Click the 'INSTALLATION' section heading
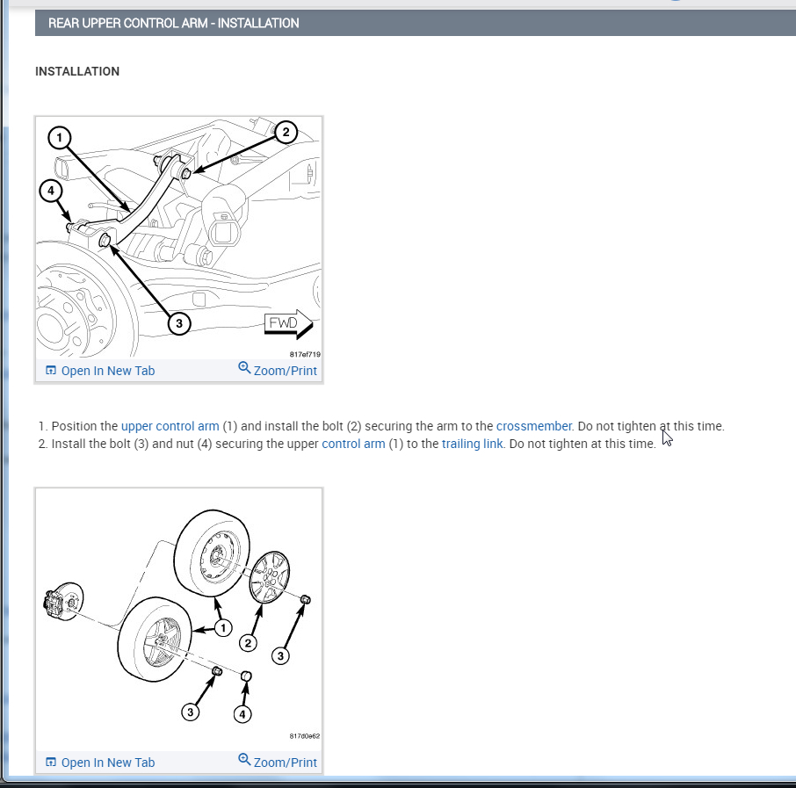This screenshot has height=788, width=796. (x=77, y=71)
